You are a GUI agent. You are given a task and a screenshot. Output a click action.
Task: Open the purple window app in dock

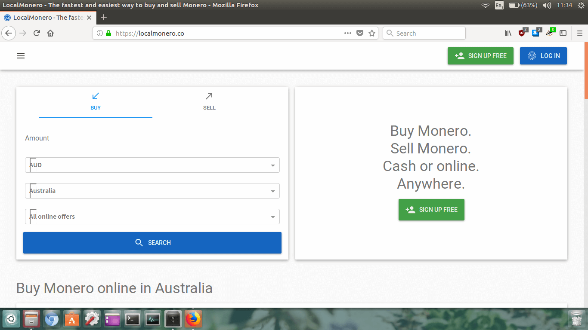[x=112, y=319]
